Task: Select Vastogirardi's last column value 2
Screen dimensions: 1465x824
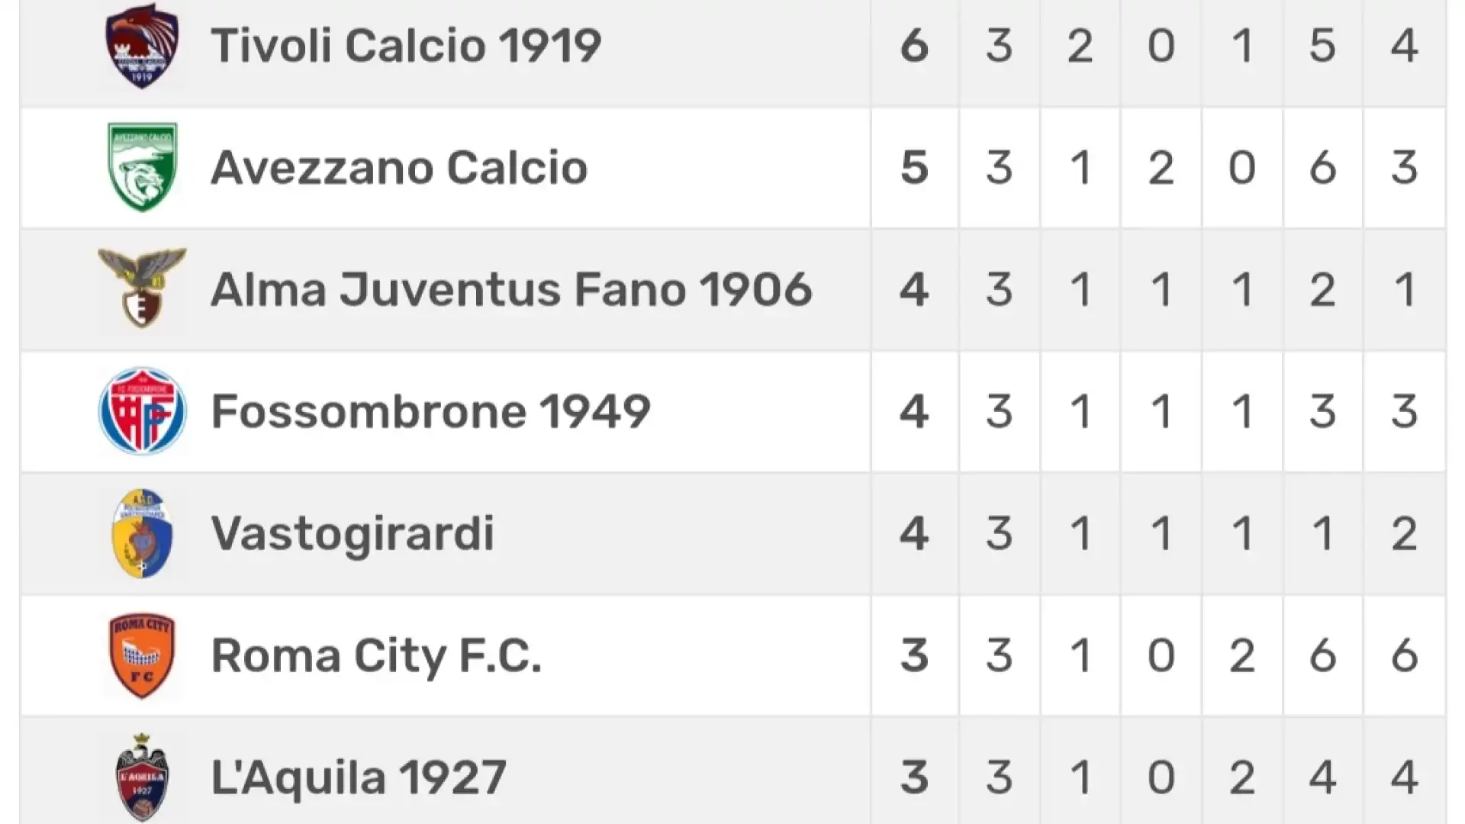Action: point(1404,533)
